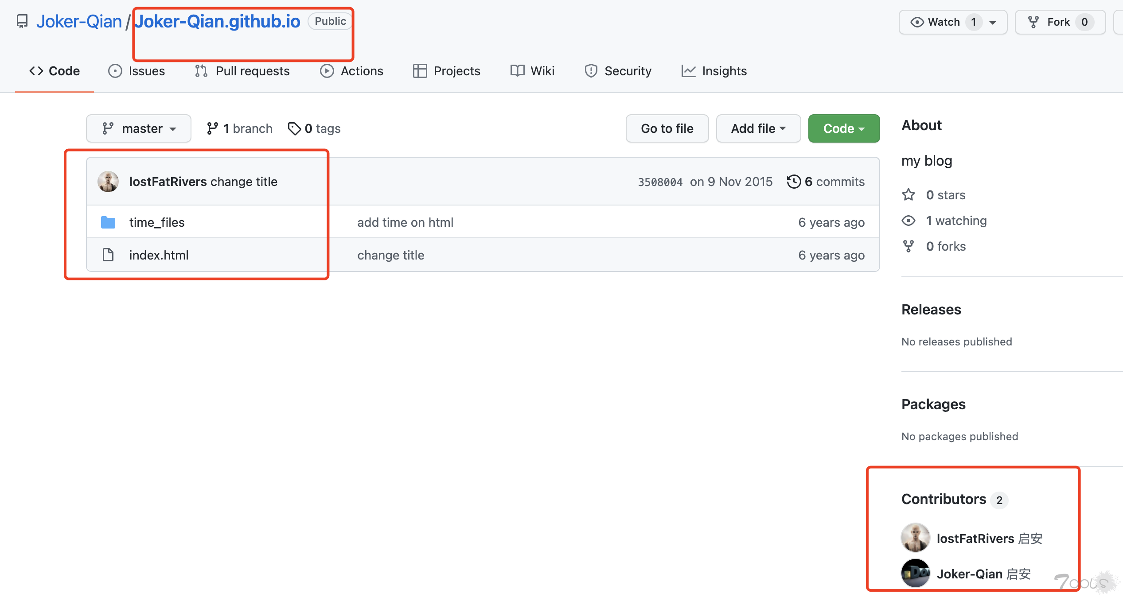Click the history clock icon beside 6 commits
The image size is (1123, 597).
point(794,182)
